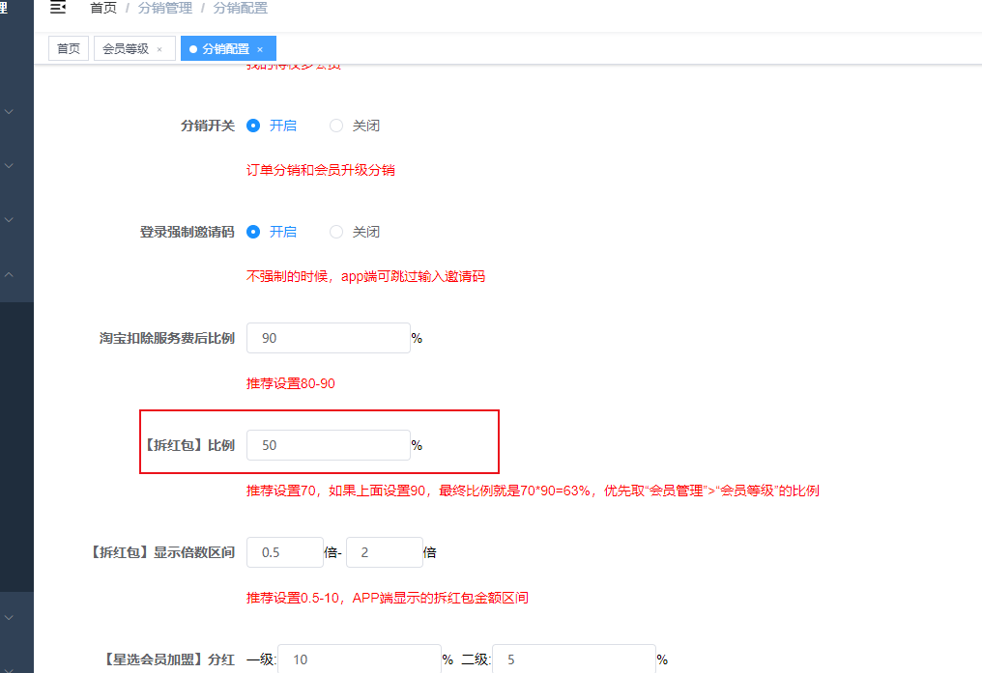
Task: Select 开启 for 分销开关
Action: [254, 126]
